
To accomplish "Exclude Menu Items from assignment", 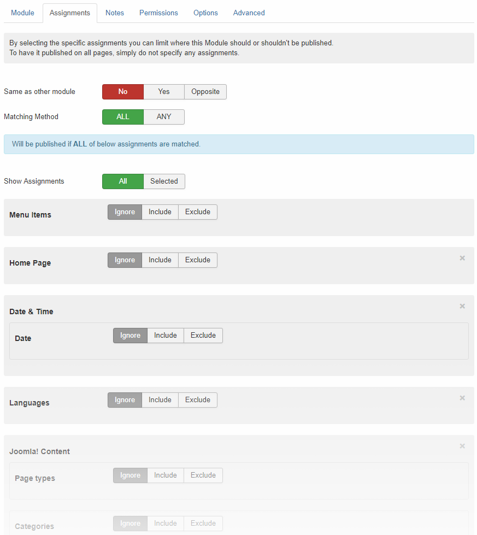I will point(198,212).
